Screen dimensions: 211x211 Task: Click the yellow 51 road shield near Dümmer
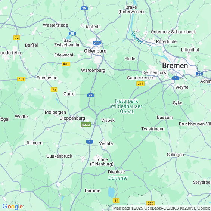[116, 201]
